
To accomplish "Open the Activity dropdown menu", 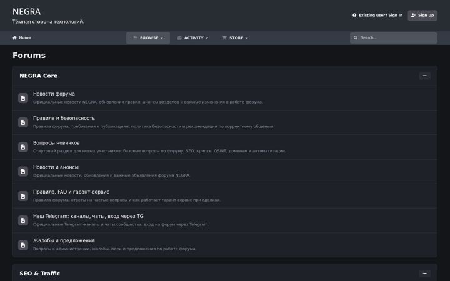I will point(193,38).
